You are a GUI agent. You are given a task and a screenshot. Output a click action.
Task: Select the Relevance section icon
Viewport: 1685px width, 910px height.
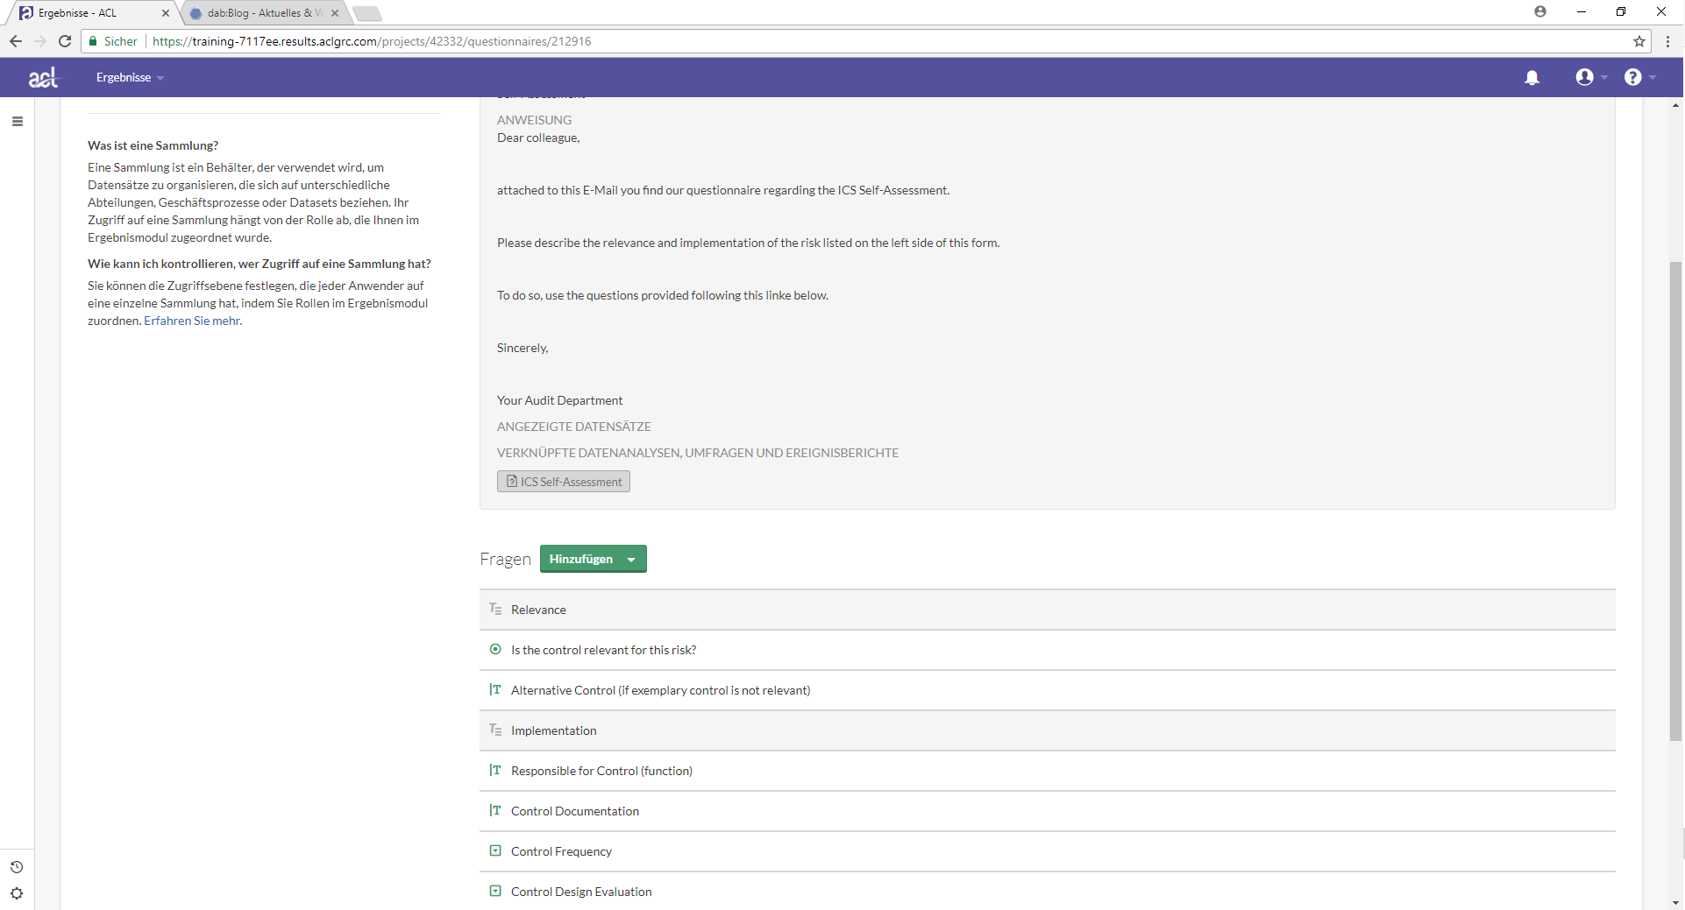495,610
